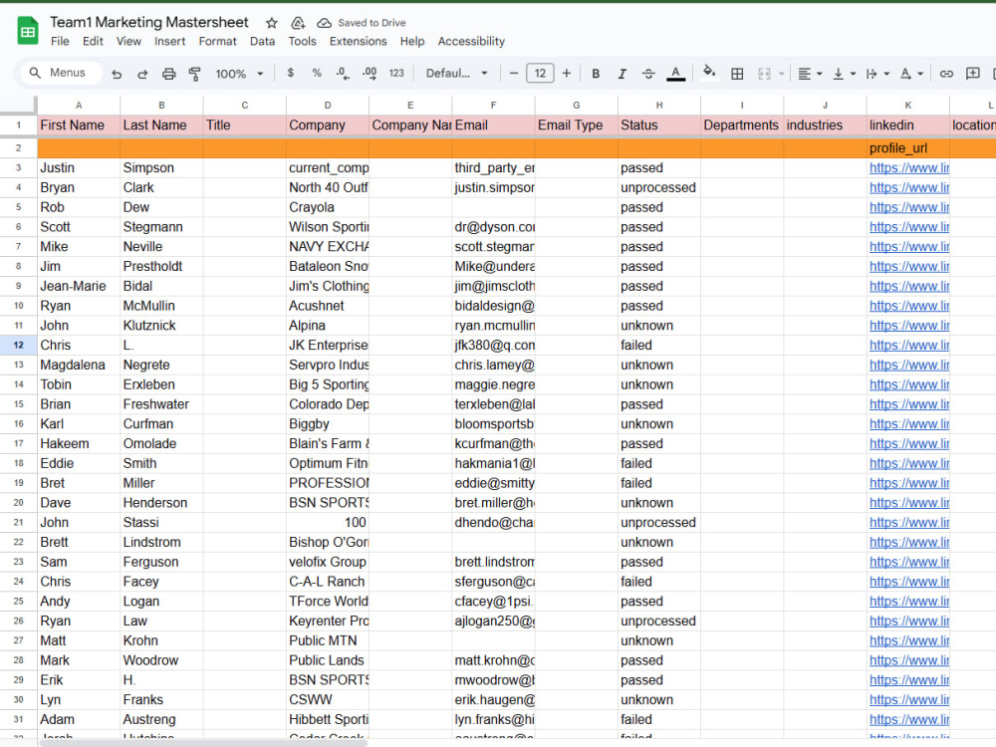Click the Google Sheets home icon

[x=28, y=31]
